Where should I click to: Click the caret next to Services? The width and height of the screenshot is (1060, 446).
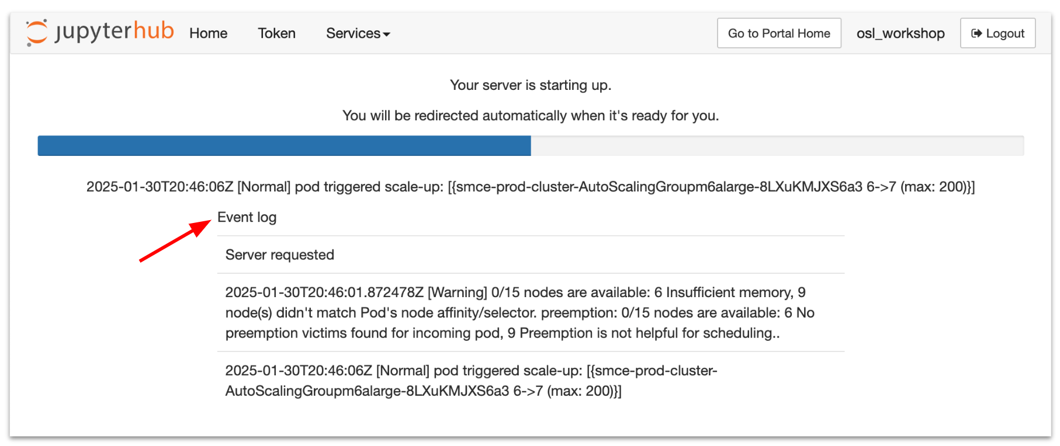coord(386,34)
